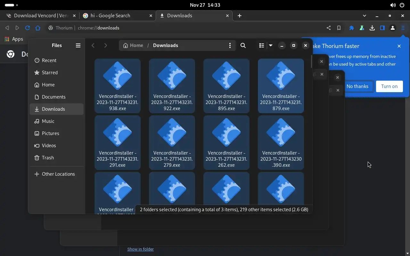Close the Download Vencord tab
The image size is (410, 256).
[x=74, y=15]
